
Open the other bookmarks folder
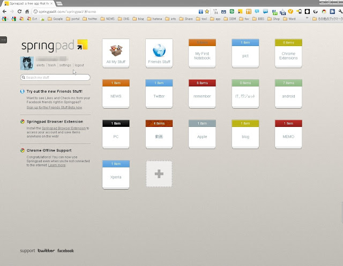pyautogui.click(x=327, y=19)
